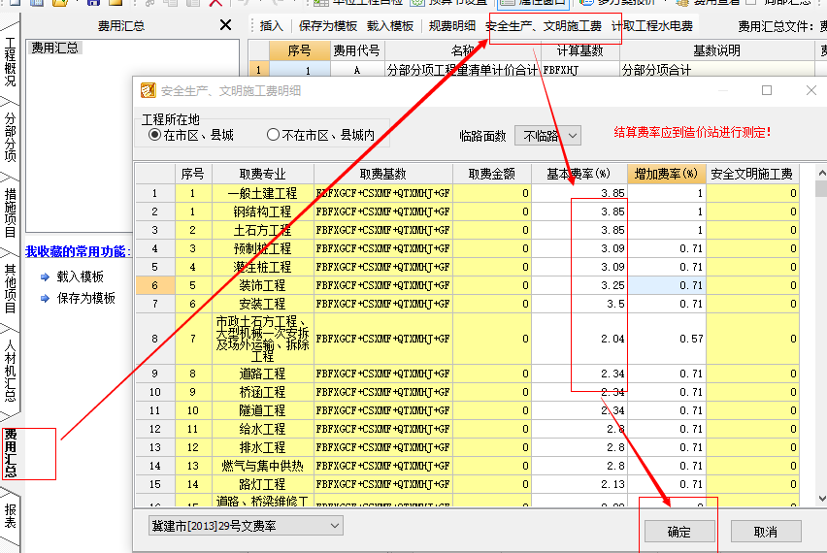Click the dialog table scrollbar up arrow

[821, 173]
